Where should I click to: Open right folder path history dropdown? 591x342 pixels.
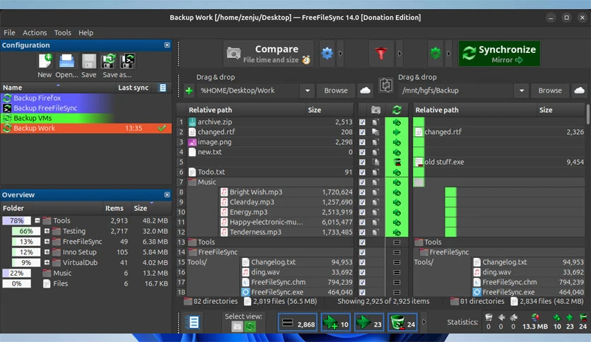click(x=522, y=90)
